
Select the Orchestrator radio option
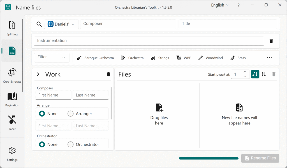pos(70,145)
